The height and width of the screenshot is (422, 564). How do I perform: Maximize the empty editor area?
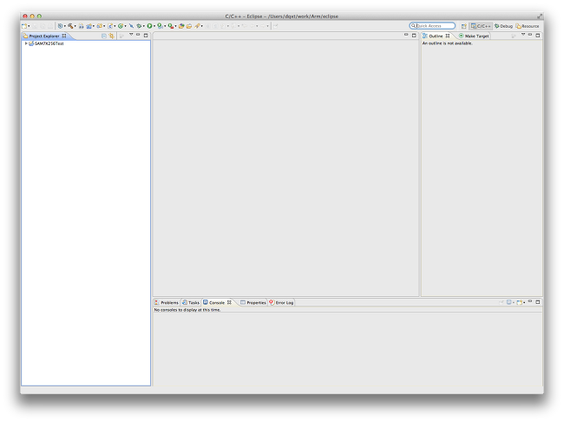414,36
